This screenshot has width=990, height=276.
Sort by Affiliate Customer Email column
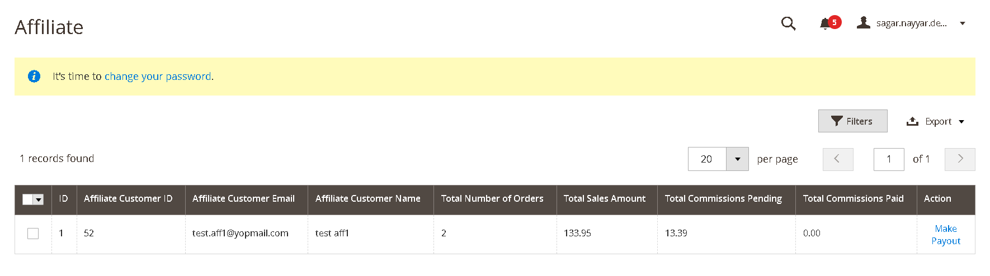pyautogui.click(x=243, y=199)
